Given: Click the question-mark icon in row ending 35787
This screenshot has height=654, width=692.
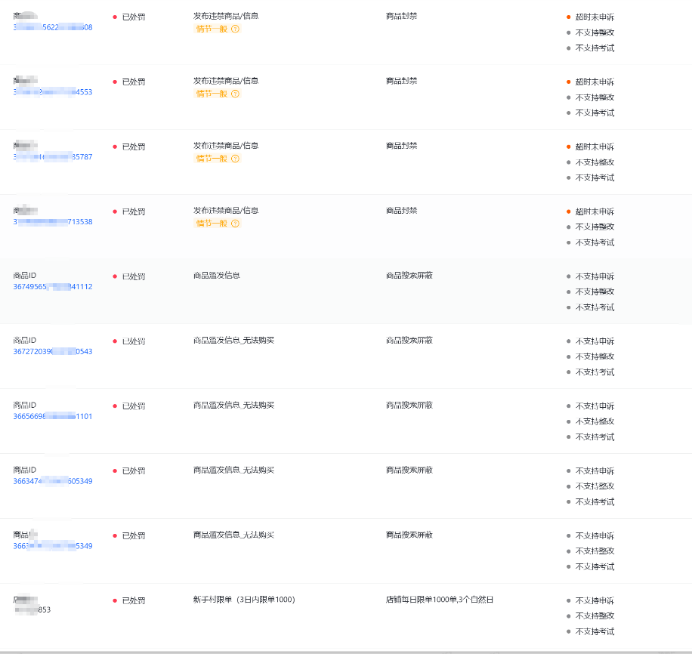Looking at the screenshot, I should coord(235,159).
